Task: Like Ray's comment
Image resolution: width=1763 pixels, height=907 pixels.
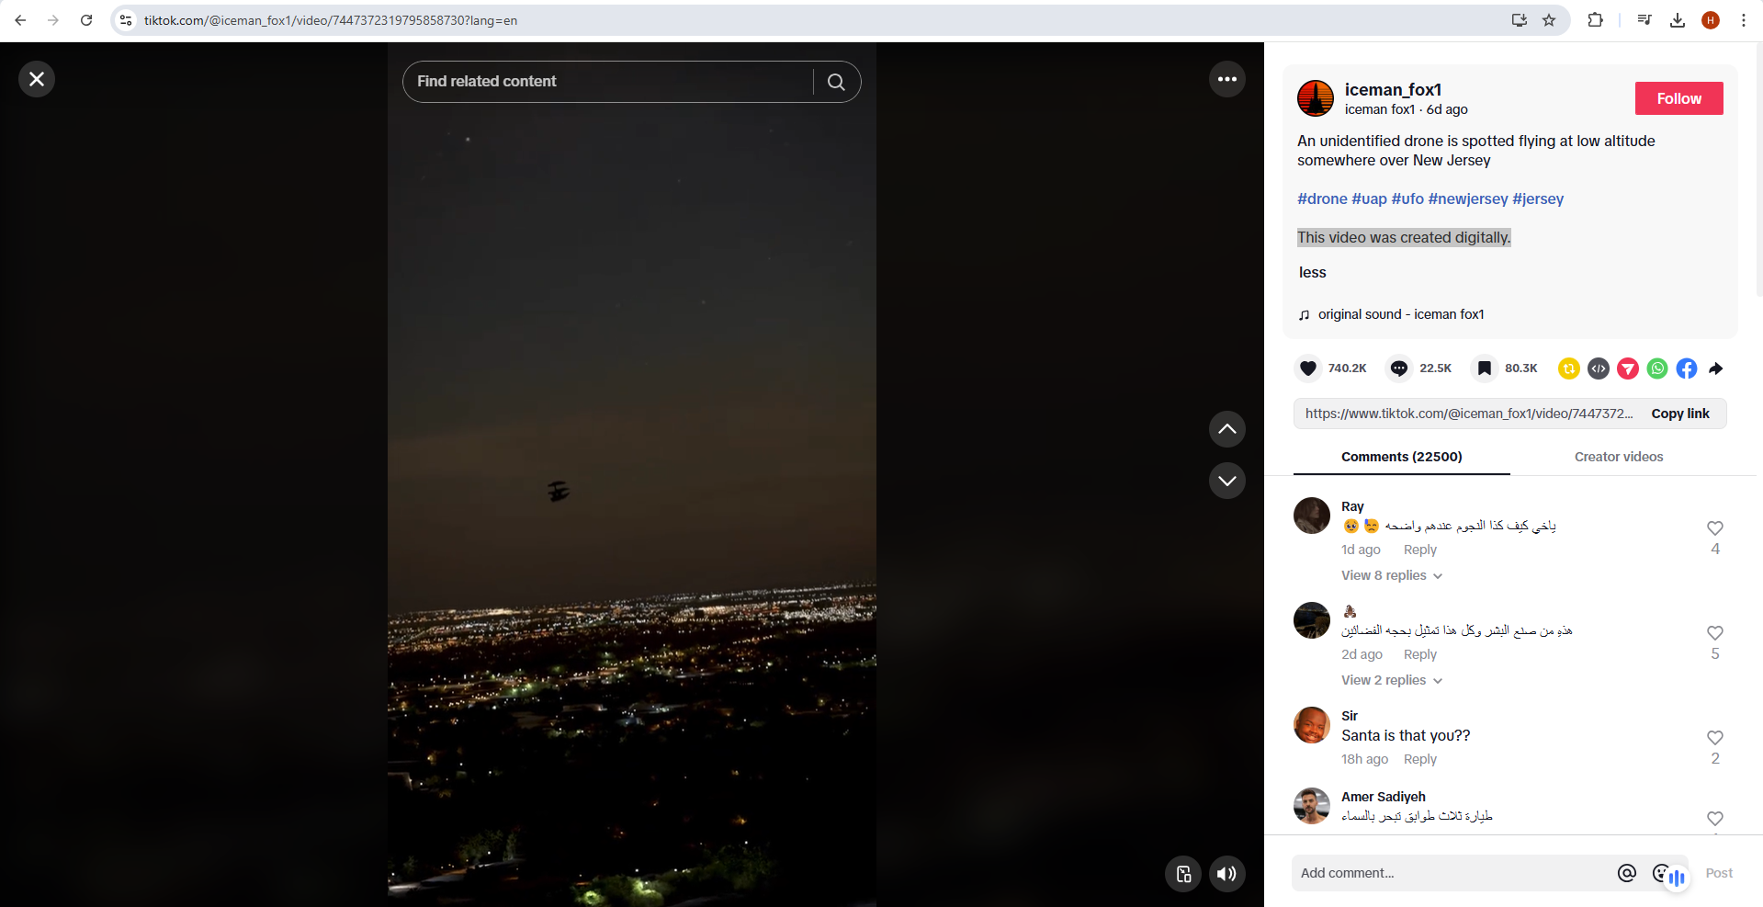Action: 1714,528
